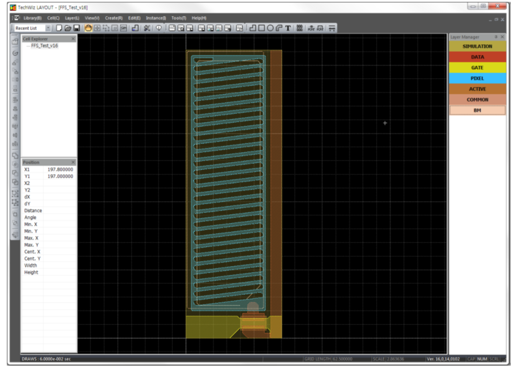Viewport: 520px width, 371px height.
Task: Close the Cell Explorer panel
Action: 73,39
